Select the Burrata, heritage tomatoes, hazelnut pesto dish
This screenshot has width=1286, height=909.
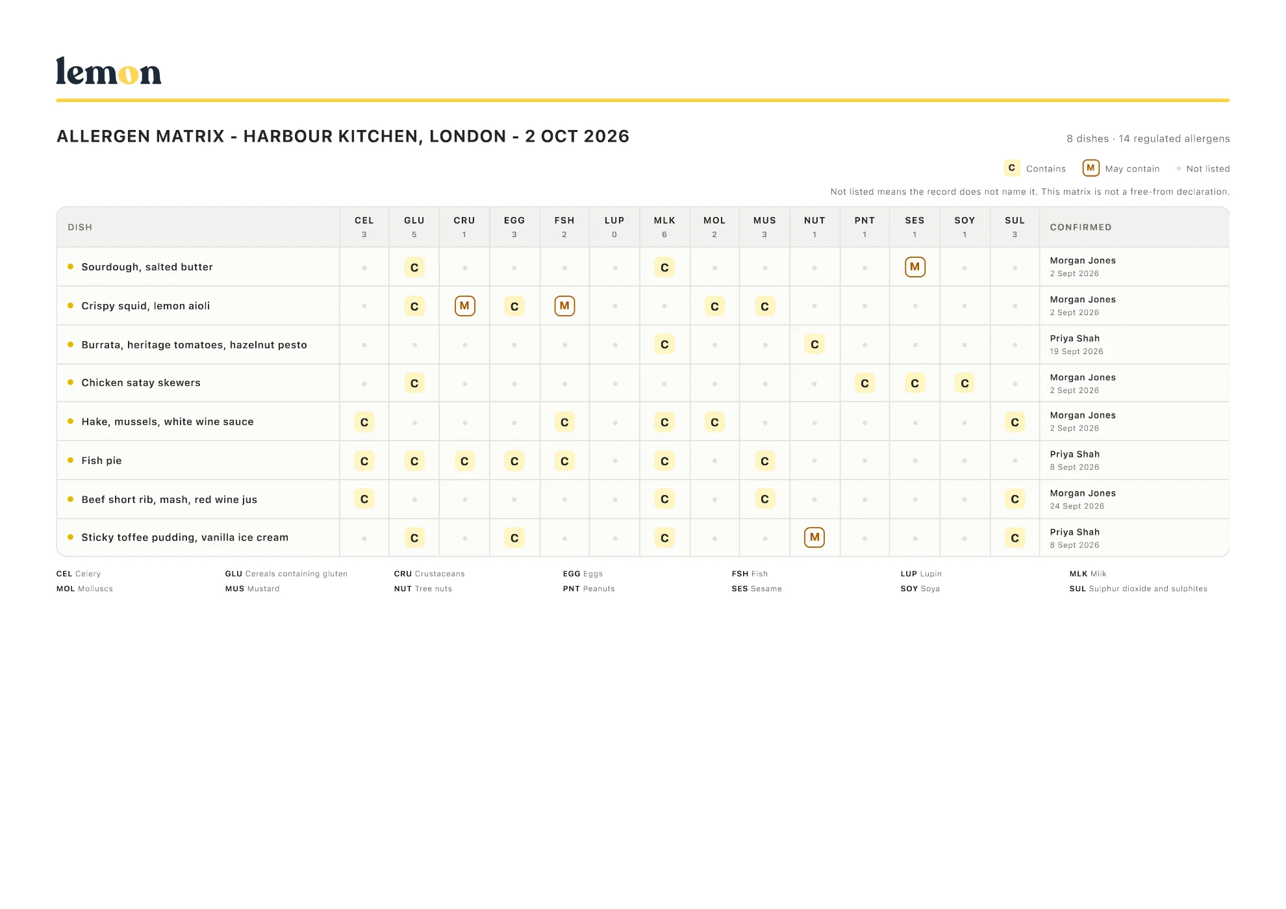(x=194, y=345)
